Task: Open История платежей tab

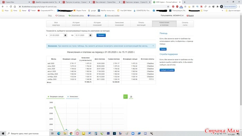Action: tap(76, 24)
